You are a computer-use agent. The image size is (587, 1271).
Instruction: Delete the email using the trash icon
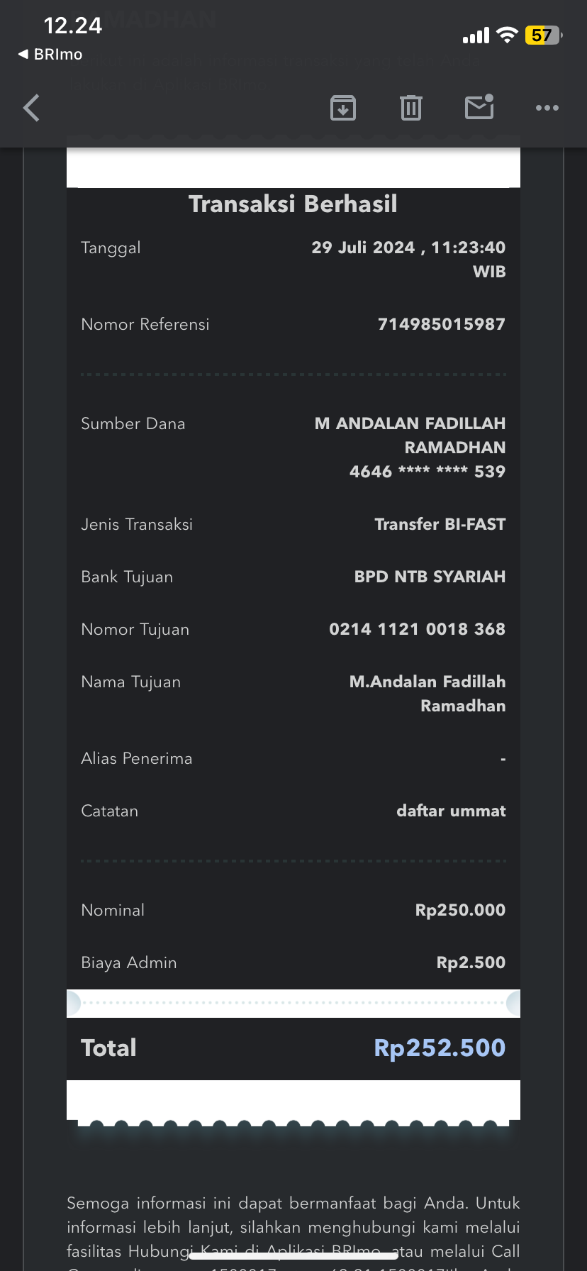(411, 109)
